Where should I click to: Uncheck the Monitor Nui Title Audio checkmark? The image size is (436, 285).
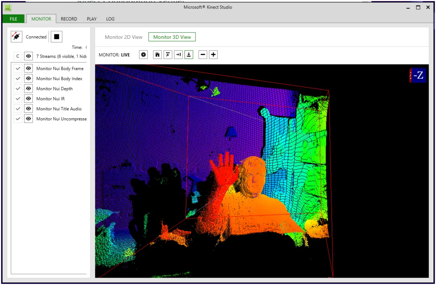pyautogui.click(x=18, y=108)
